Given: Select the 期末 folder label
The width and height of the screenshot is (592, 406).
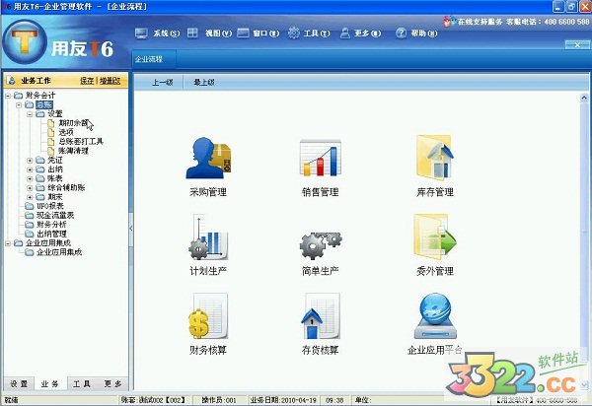Looking at the screenshot, I should [55, 197].
